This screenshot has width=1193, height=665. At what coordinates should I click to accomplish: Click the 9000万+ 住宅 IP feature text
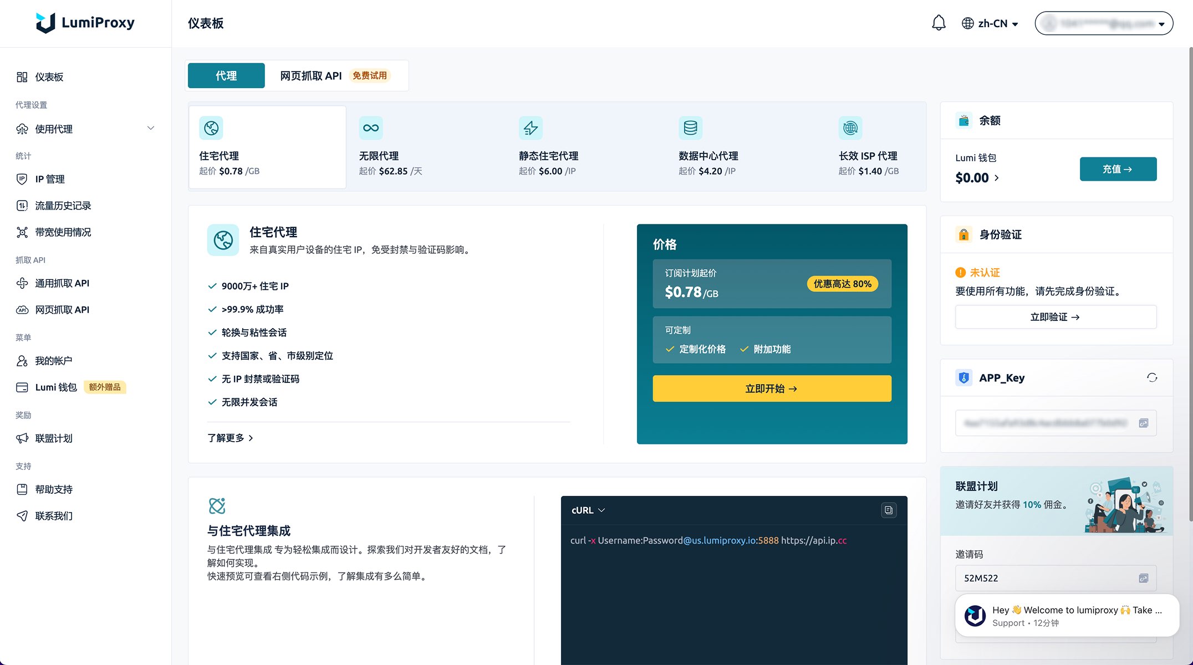255,286
